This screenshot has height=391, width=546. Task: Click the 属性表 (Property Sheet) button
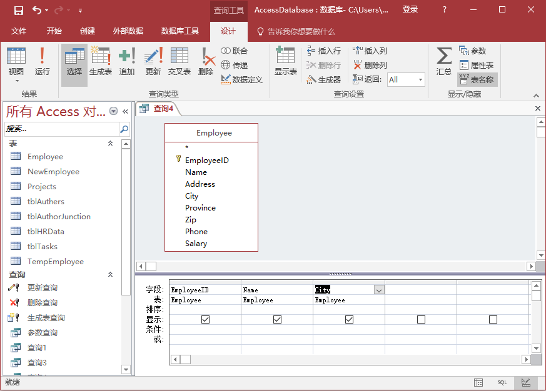click(477, 65)
